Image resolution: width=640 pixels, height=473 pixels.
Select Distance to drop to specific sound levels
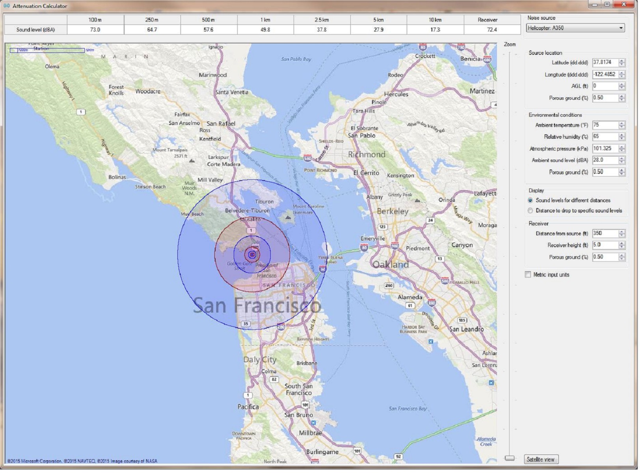(530, 211)
